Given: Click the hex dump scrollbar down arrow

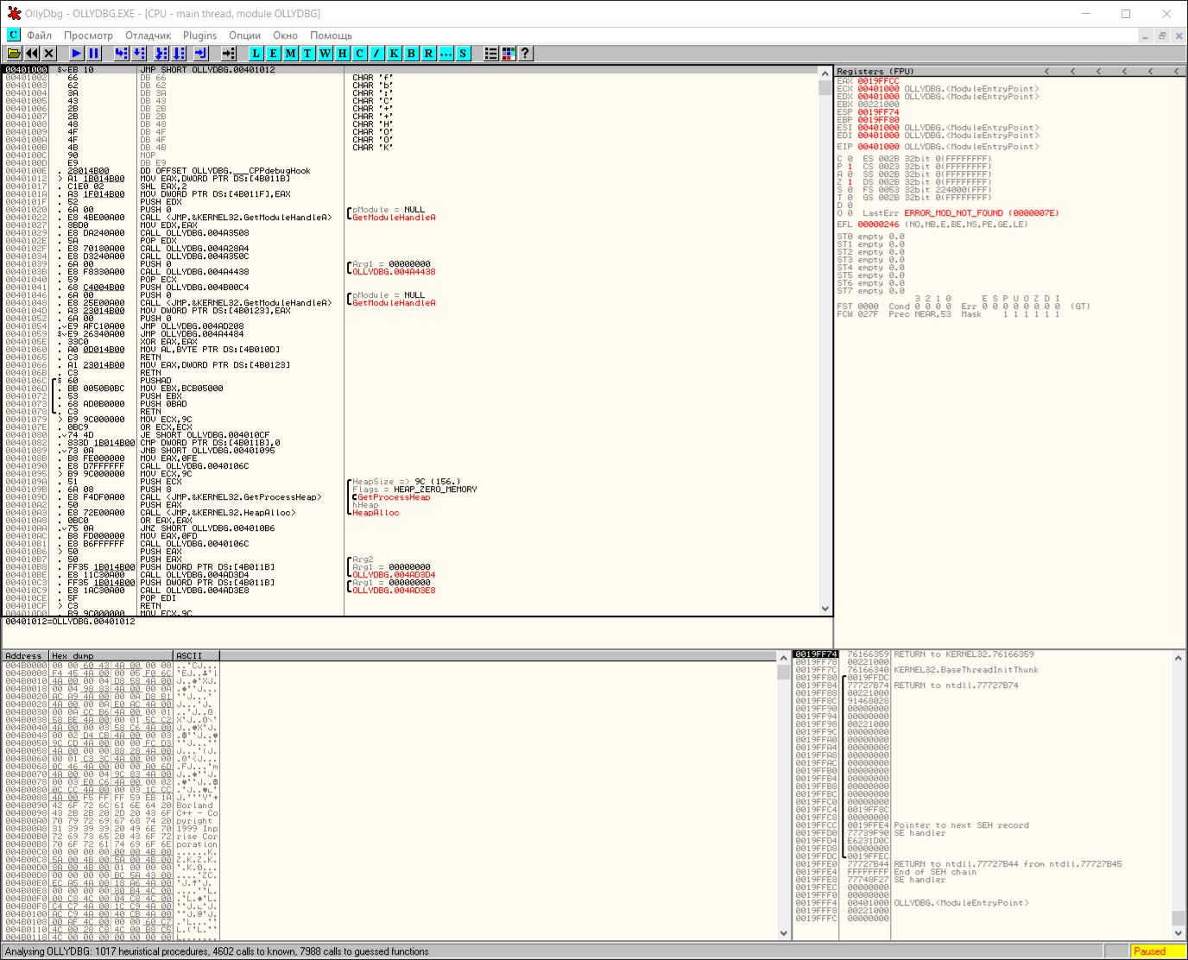Looking at the screenshot, I should (x=784, y=933).
